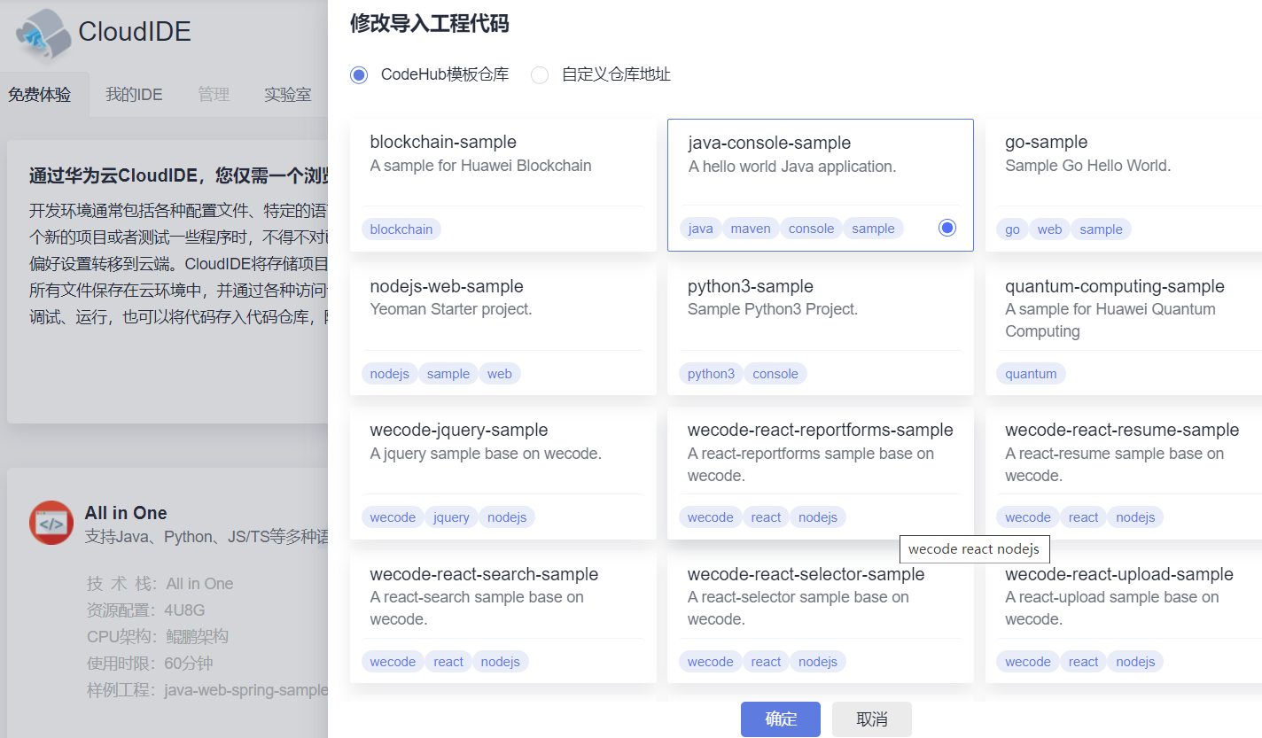Confirm with the 确定 button

[x=781, y=719]
